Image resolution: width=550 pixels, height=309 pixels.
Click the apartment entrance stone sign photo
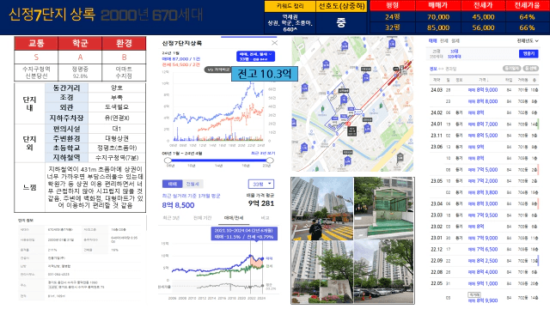point(322,272)
